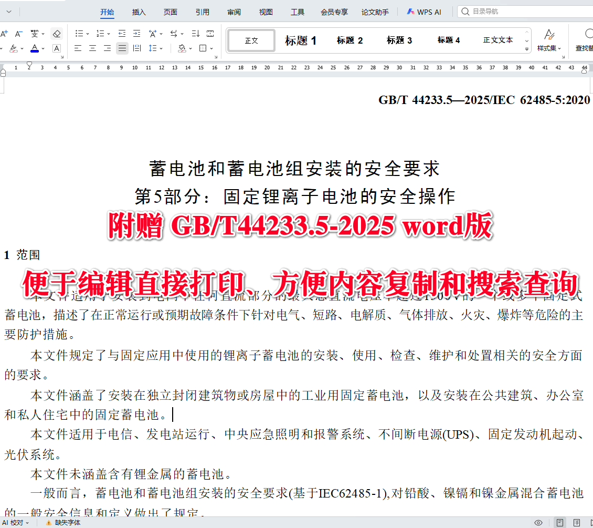Screen dimensions: 593x528
Task: Click the ruler tab stops icon
Action: 210,34
